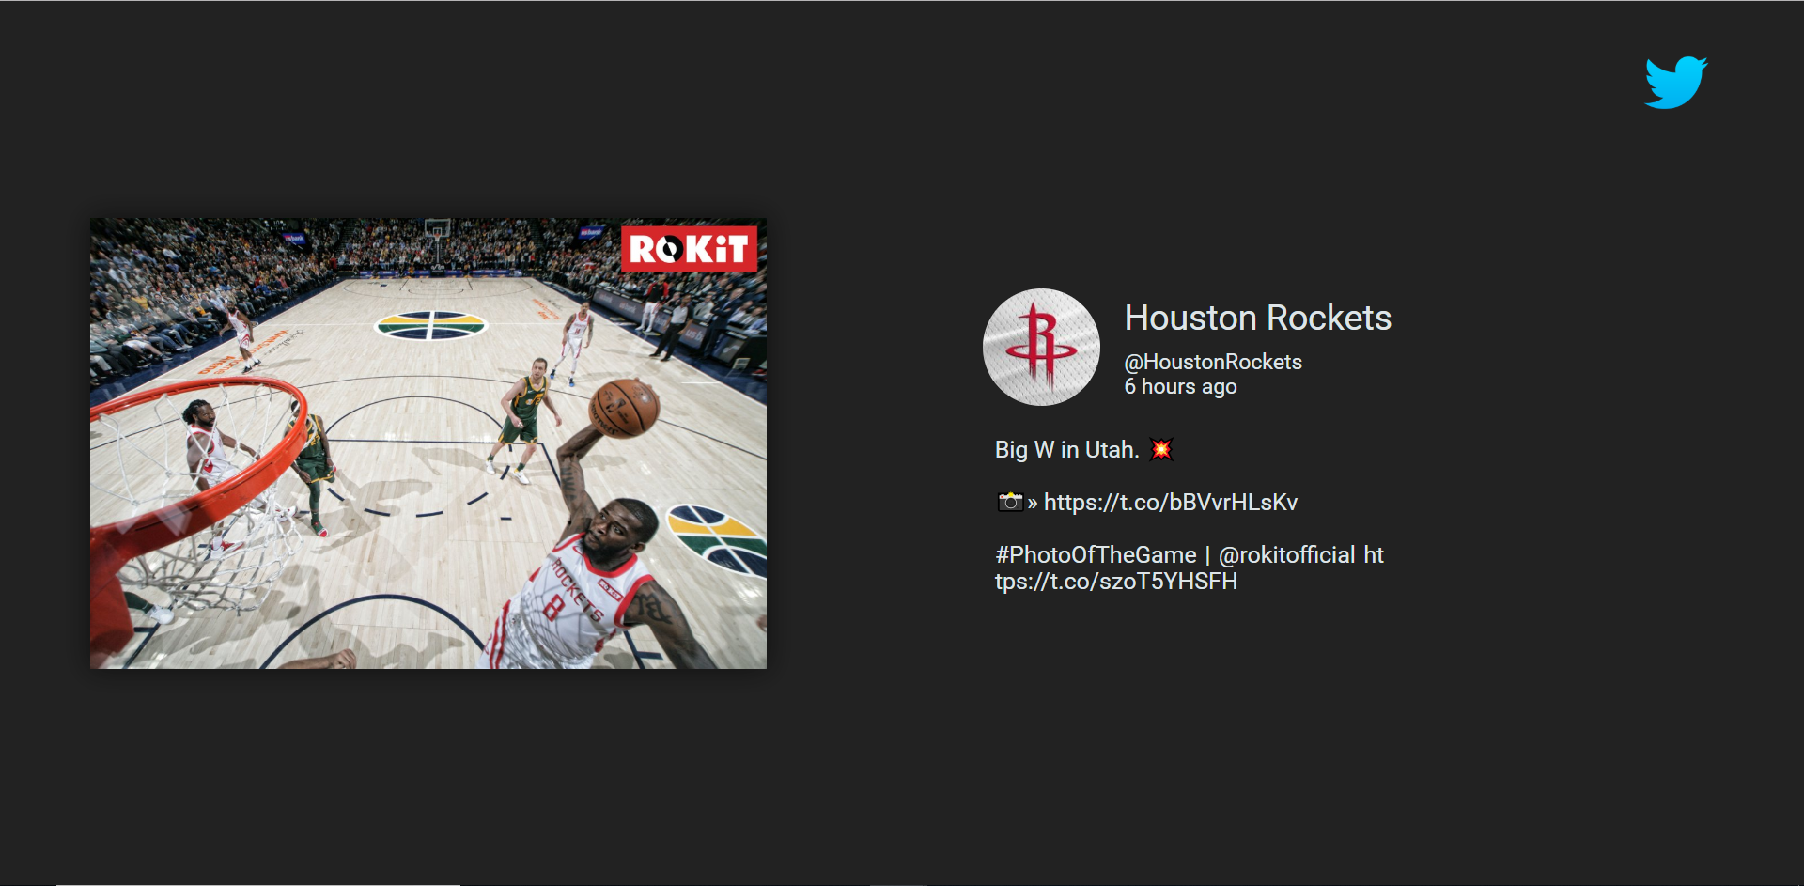Screen dimensions: 1804x886
Task: Click the blue Twitter bird logo
Action: (x=1675, y=83)
